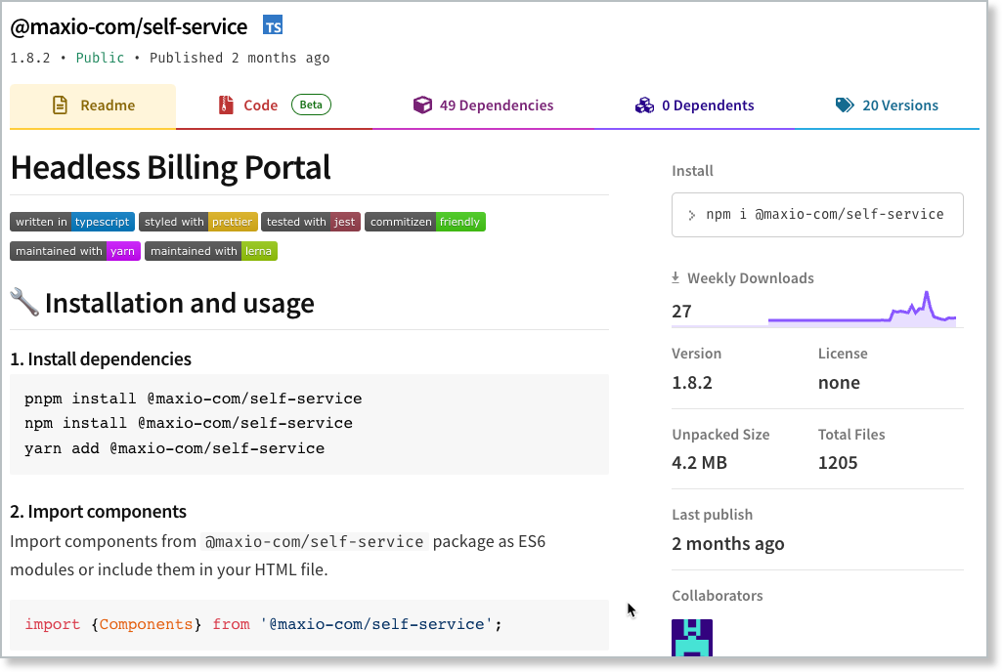The image size is (1002, 672).
Task: Click the Dependencies box icon
Action: pos(422,105)
